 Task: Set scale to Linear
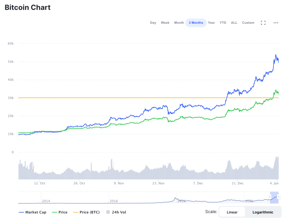point(232,212)
